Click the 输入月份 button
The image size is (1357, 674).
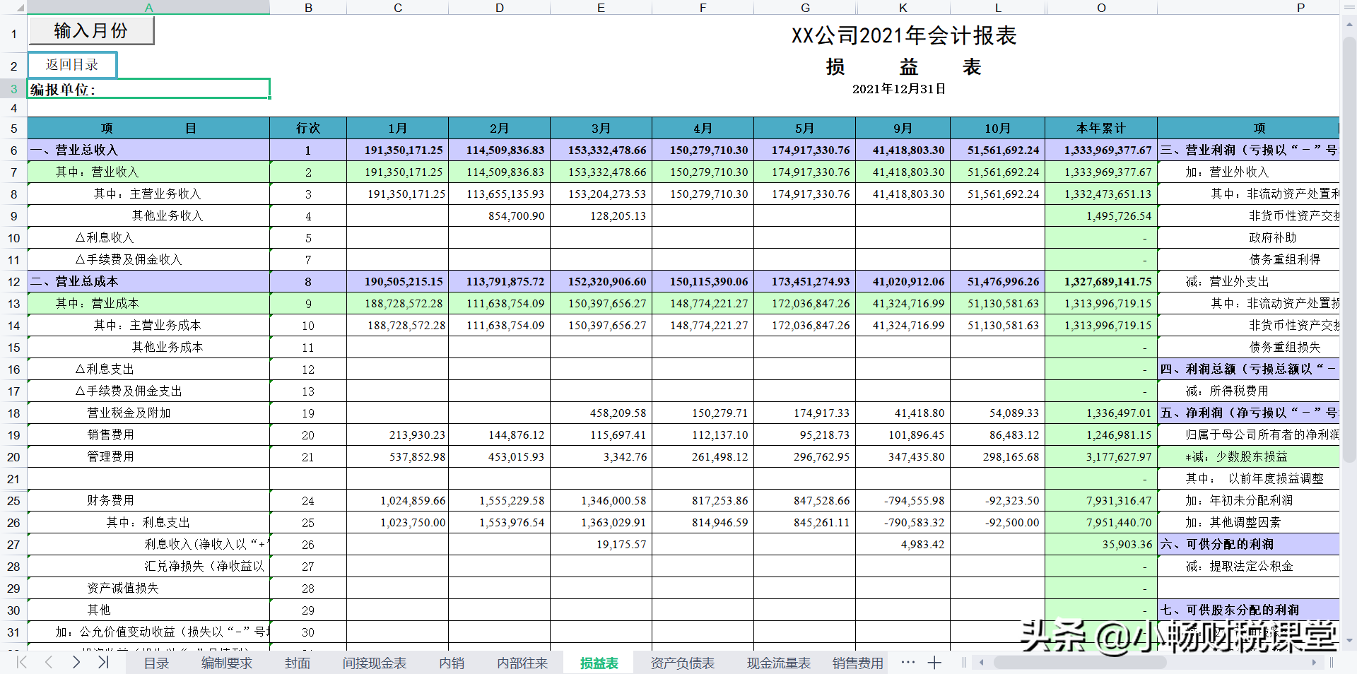click(x=91, y=30)
